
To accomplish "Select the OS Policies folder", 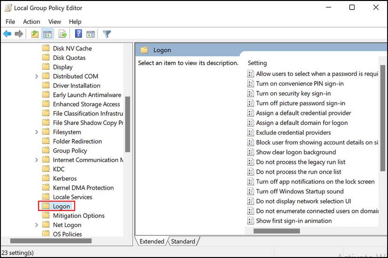I will coord(67,234).
